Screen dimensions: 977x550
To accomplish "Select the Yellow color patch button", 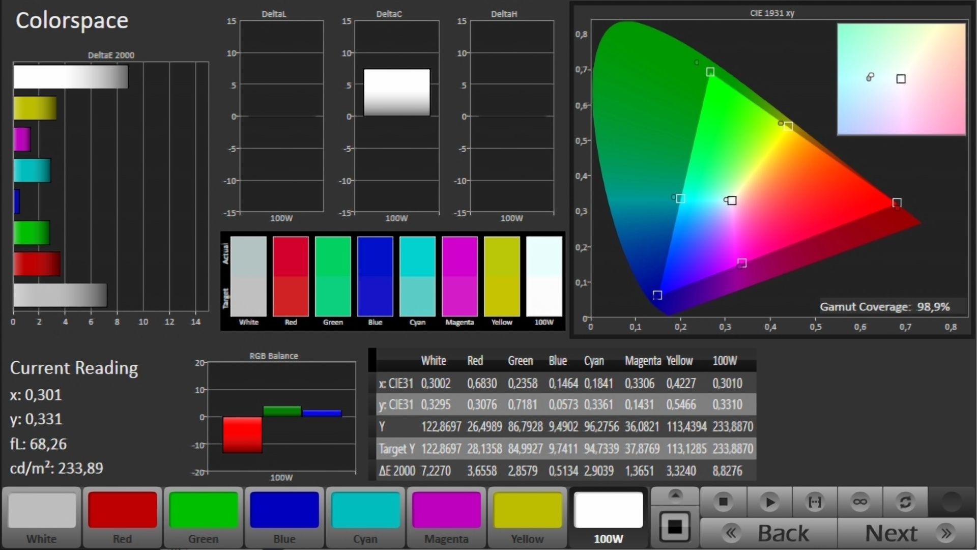I will 527,517.
